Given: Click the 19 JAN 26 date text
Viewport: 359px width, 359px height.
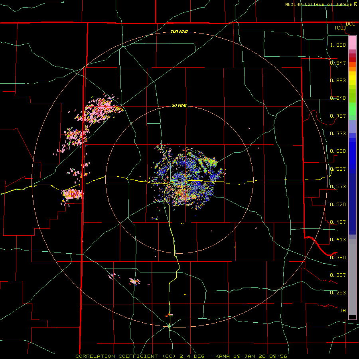Looking at the screenshot, I should point(250,356).
